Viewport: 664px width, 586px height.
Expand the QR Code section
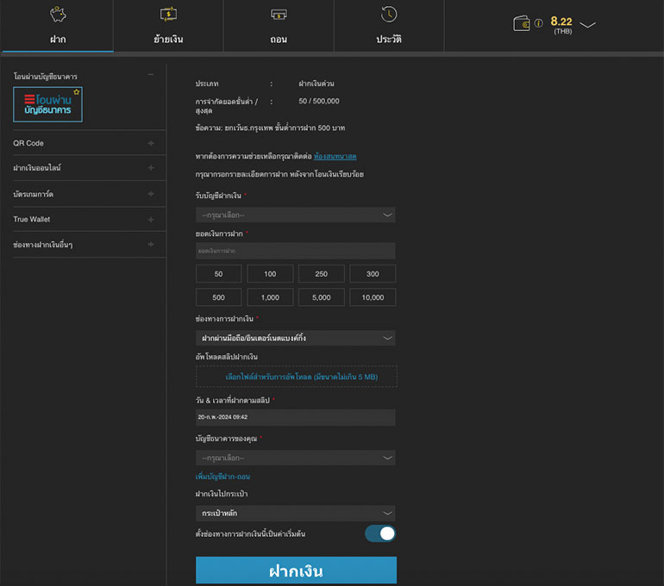[x=150, y=143]
